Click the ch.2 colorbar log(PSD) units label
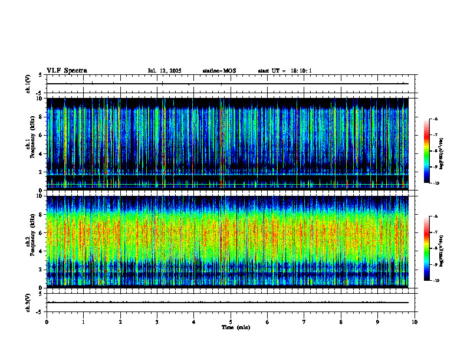This screenshot has height=361, width=467. 442,251
